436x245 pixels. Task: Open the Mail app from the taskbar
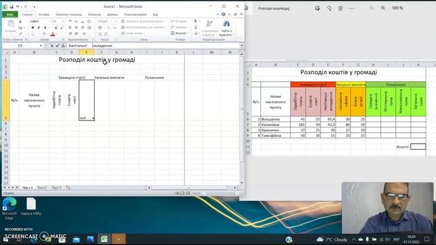76,239
